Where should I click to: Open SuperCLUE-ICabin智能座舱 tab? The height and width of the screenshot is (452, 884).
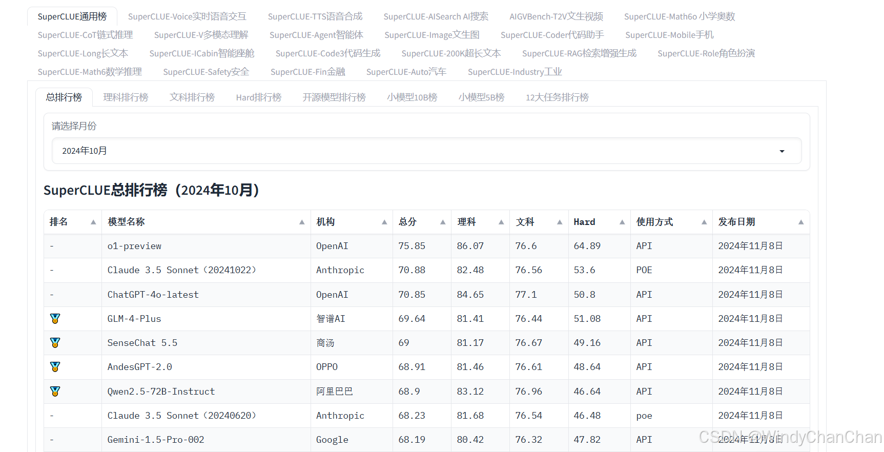tap(202, 53)
